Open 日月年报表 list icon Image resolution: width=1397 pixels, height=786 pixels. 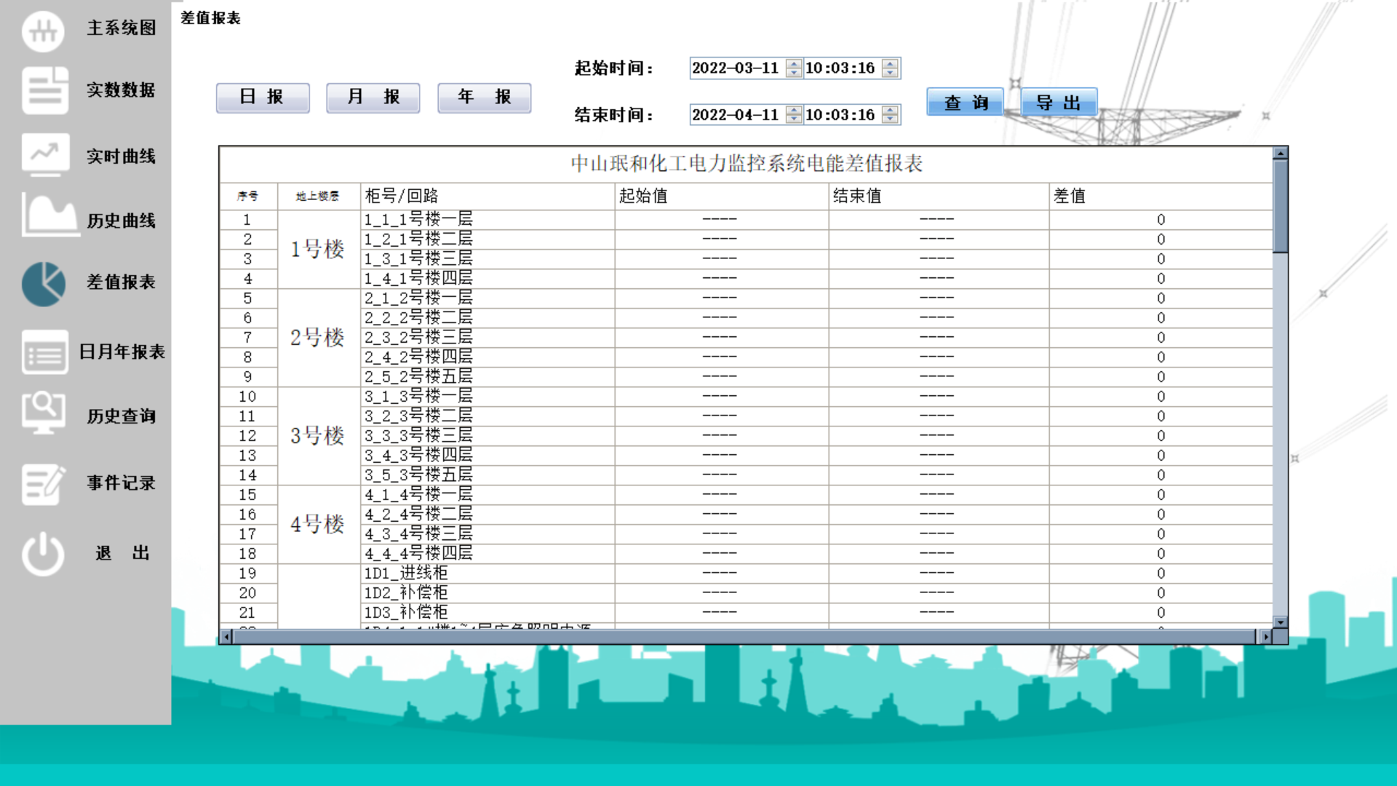pos(44,352)
